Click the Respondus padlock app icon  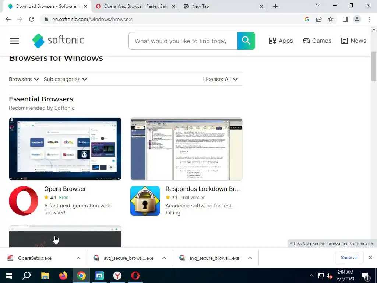tap(145, 201)
